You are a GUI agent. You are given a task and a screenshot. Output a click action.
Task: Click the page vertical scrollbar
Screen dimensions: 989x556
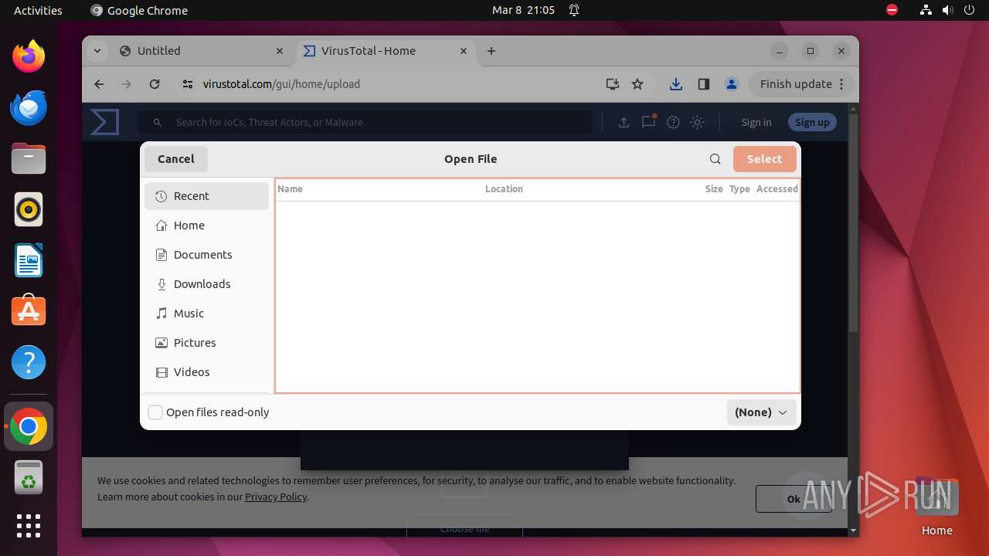point(853,224)
